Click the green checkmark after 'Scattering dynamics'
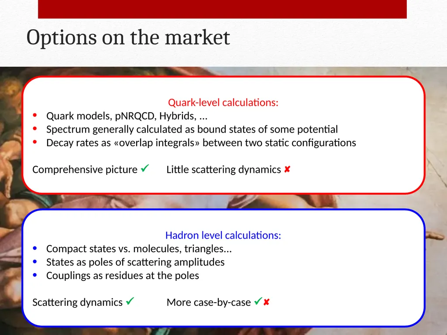The width and height of the screenshot is (447, 335). 130,301
